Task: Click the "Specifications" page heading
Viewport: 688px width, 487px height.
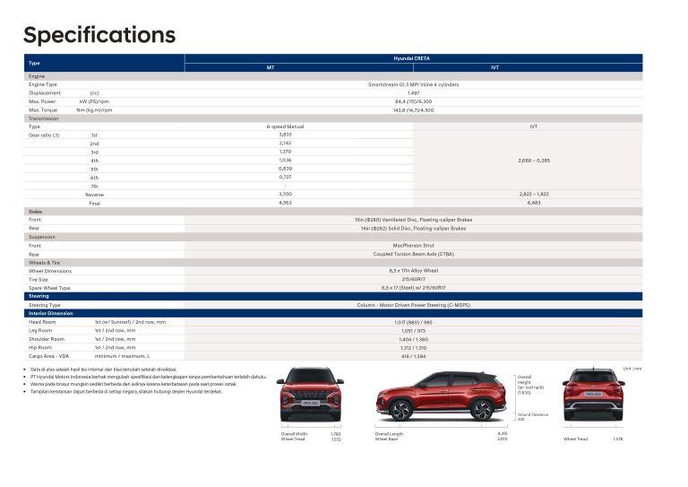Action: pyautogui.click(x=99, y=35)
